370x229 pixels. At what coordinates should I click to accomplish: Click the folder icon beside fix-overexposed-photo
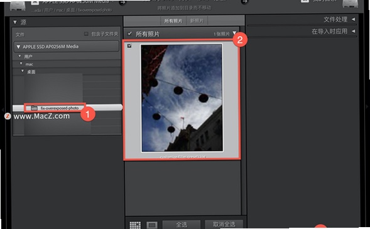coord(35,108)
